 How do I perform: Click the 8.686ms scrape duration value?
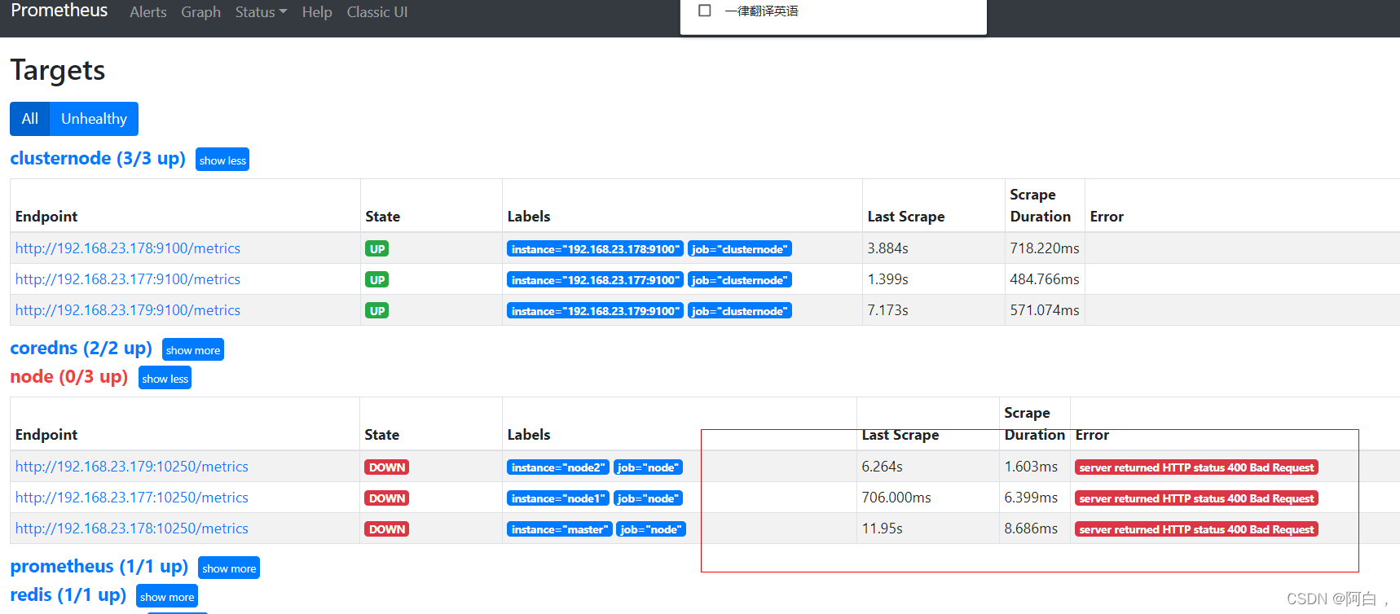(x=1031, y=528)
